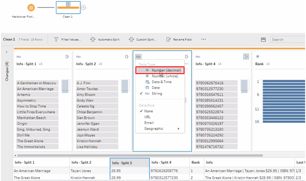Choose Number (whole) data type

click(160, 76)
